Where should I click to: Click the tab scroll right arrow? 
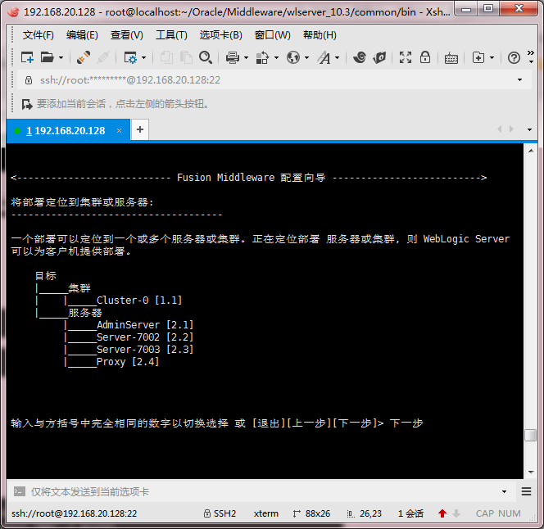click(511, 129)
